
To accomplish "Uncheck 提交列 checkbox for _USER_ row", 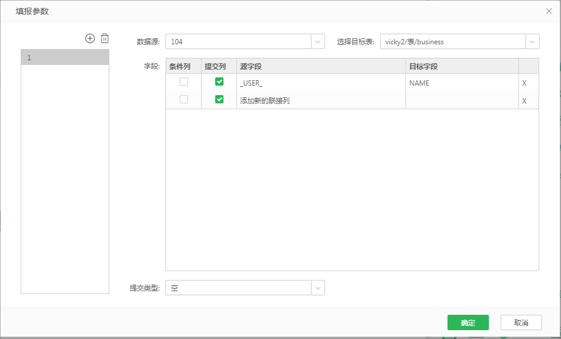I will coord(219,82).
